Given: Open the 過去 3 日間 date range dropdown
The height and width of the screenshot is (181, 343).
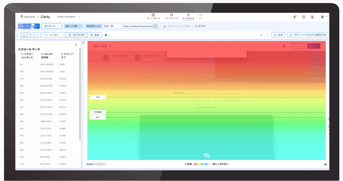Looking at the screenshot, I should click(73, 26).
